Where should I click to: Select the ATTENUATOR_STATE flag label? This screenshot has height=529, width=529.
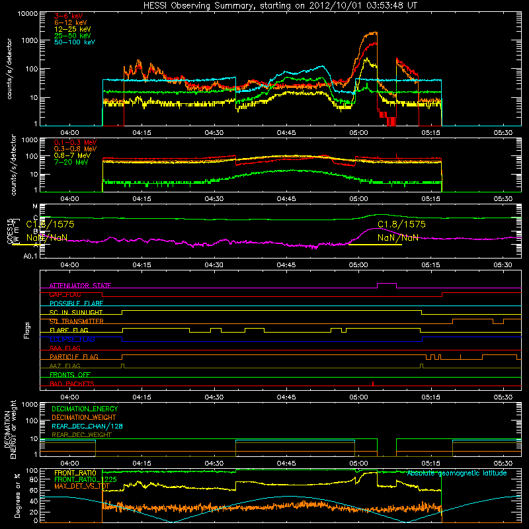coord(80,286)
